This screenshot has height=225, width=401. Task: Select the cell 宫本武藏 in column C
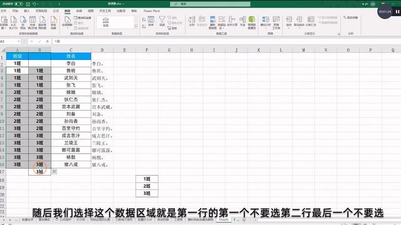(71, 107)
